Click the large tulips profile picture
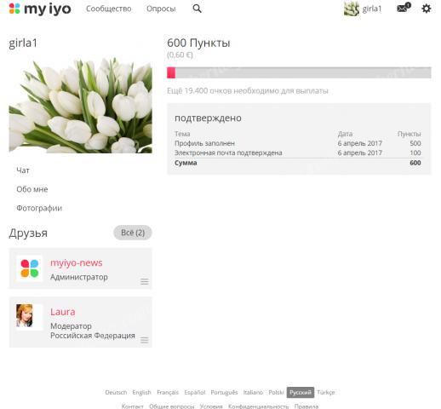Viewport: 441px width, 409px height. coord(81,105)
